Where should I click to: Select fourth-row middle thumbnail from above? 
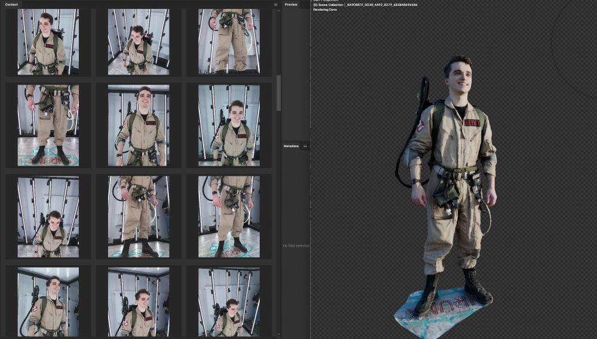click(x=139, y=301)
